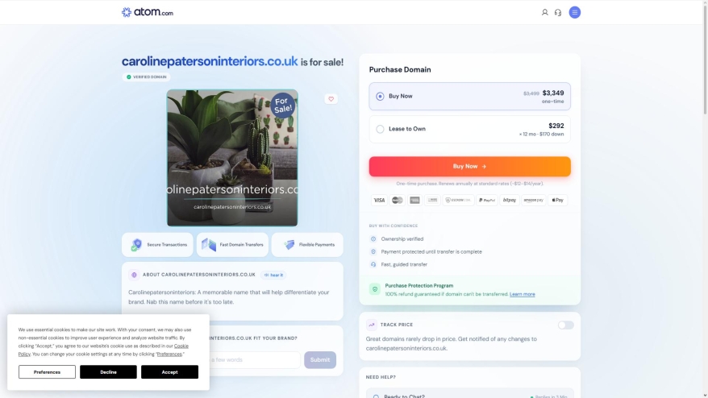Click the orange Buy Now button

click(469, 167)
